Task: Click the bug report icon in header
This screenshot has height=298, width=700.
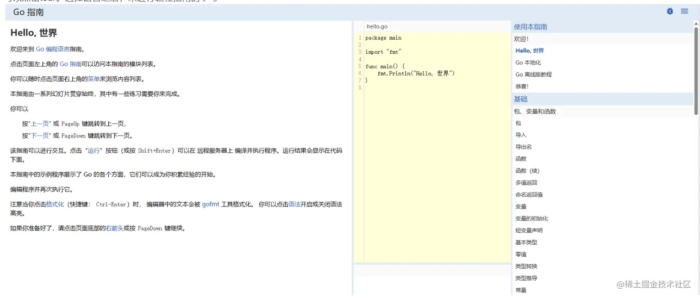Action: pos(669,11)
